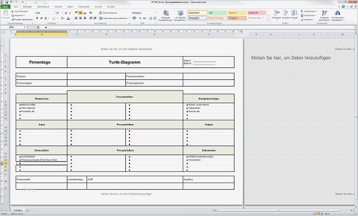Click the Als Tabelle formatieren icon
The width and height of the screenshot is (358, 216).
pos(180,13)
